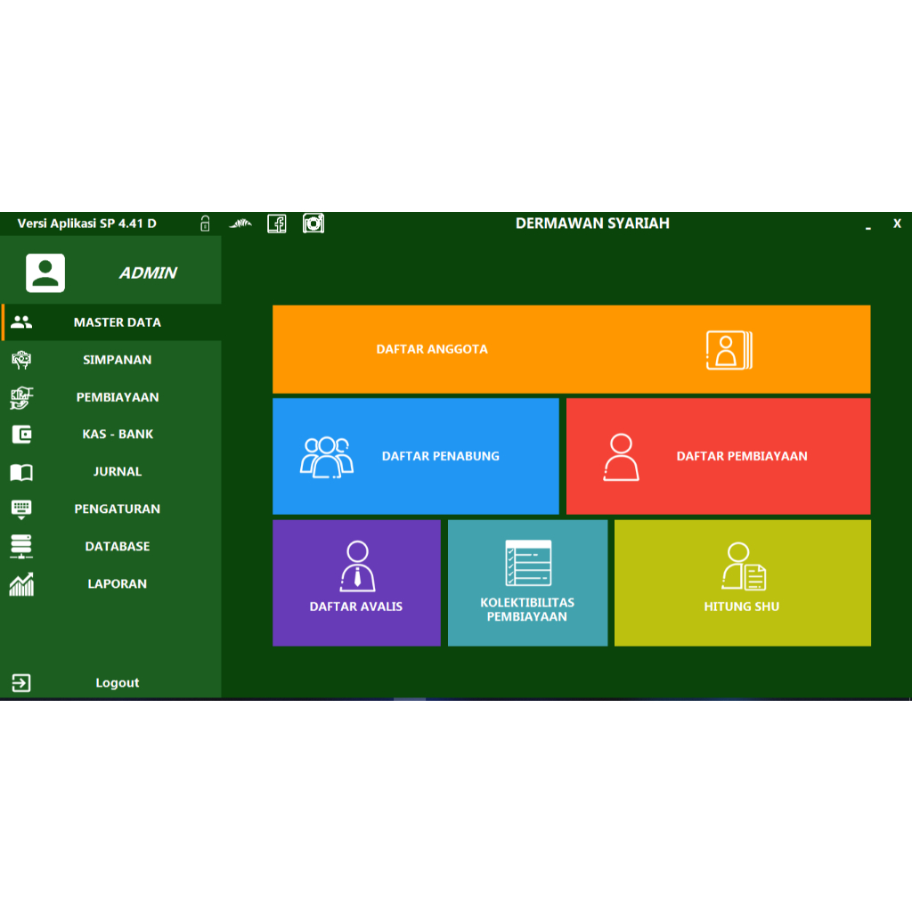The width and height of the screenshot is (912, 912).
Task: Click the Logout exit icon
Action: coord(21,683)
